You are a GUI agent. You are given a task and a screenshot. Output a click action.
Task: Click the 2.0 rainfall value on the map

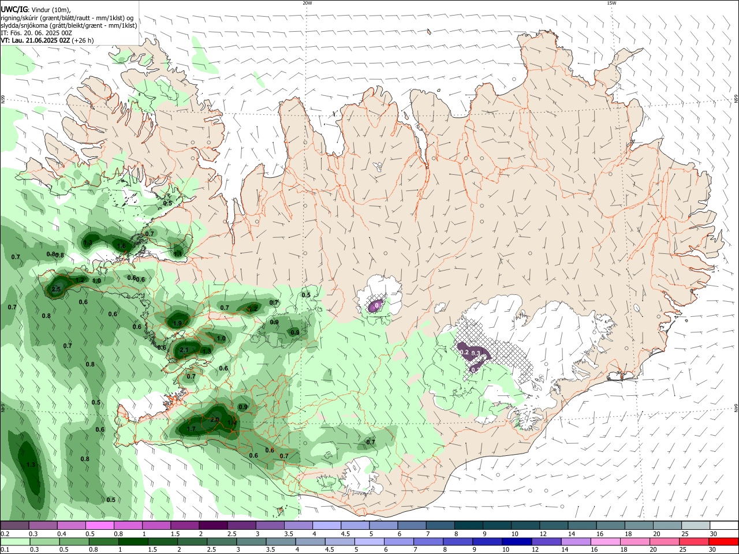point(215,420)
